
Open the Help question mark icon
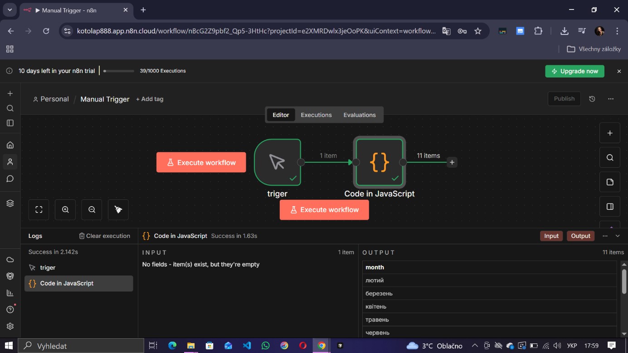(x=10, y=309)
